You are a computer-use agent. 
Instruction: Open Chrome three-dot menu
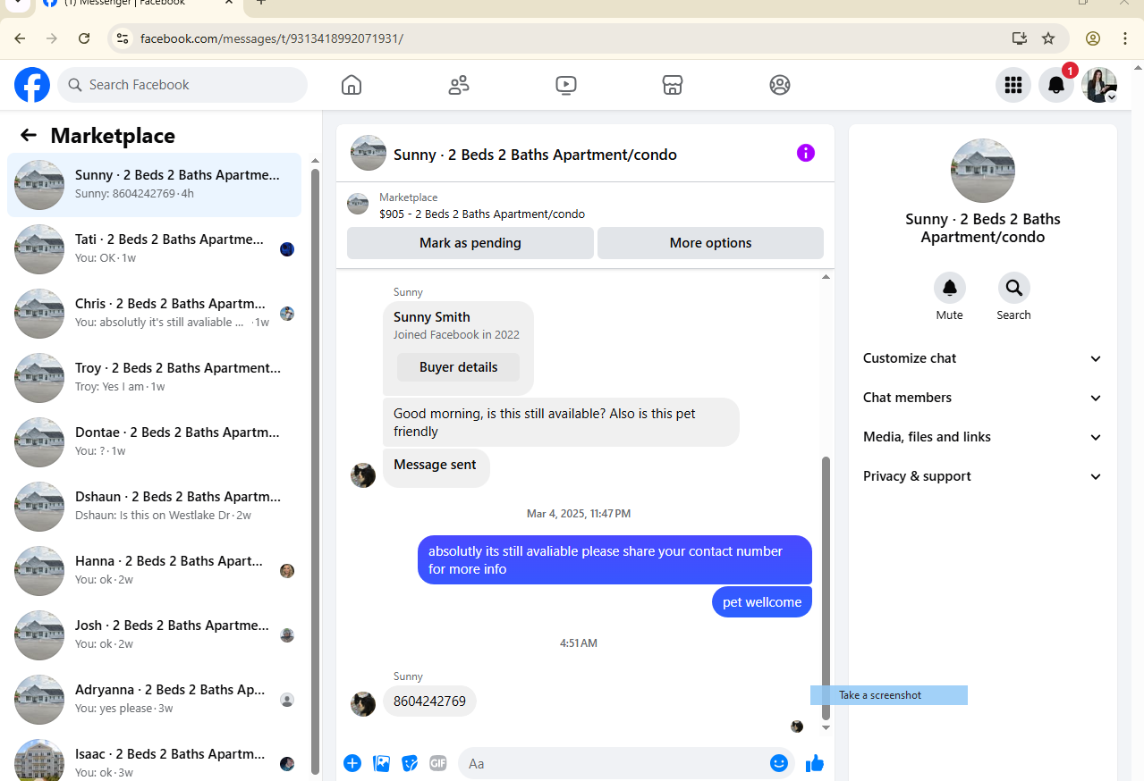tap(1125, 38)
